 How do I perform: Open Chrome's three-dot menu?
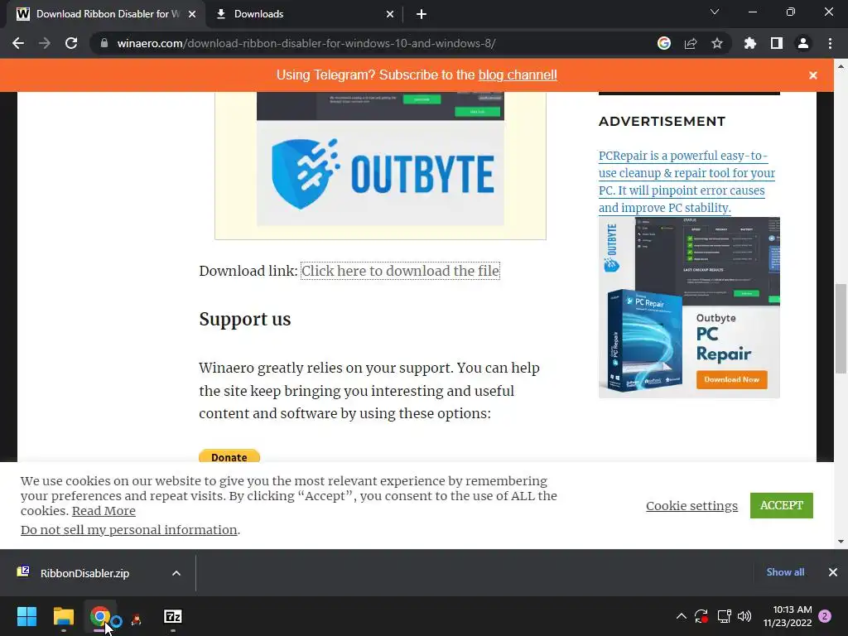tap(830, 43)
